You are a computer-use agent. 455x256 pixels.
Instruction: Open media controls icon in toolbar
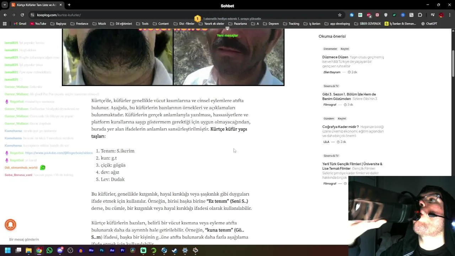433,15
